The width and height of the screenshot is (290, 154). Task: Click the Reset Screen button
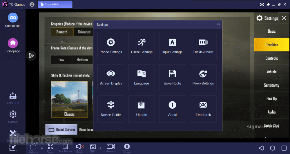61,129
